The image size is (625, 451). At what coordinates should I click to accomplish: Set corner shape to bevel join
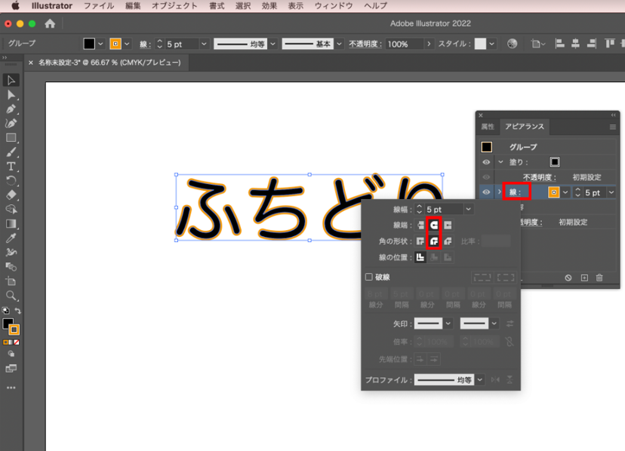(x=448, y=241)
